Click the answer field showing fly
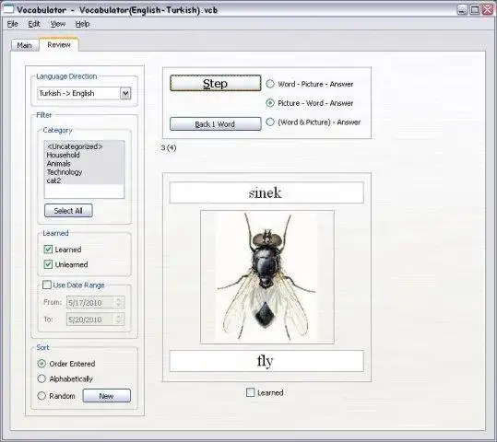 click(x=266, y=361)
